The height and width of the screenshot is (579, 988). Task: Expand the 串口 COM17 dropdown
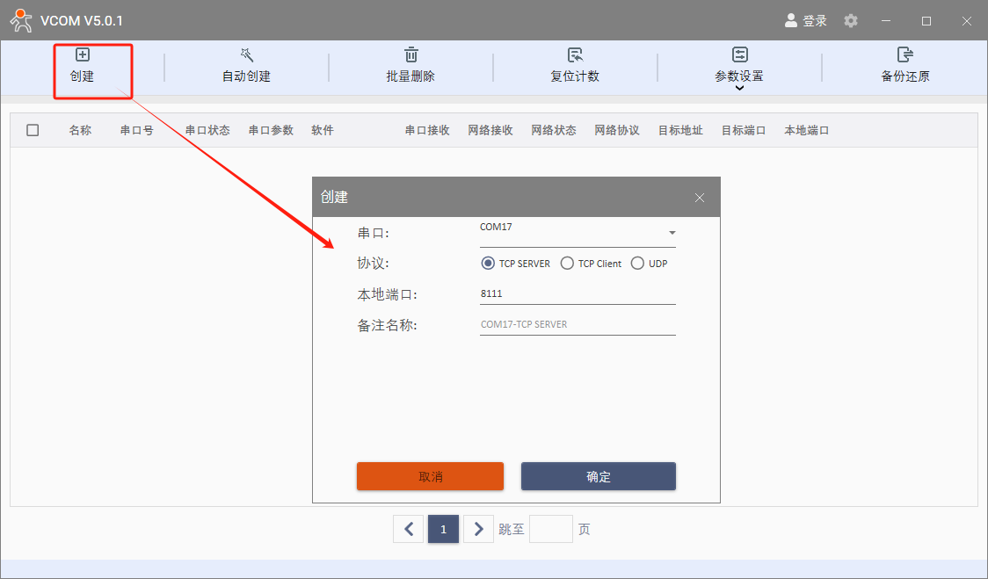coord(672,233)
